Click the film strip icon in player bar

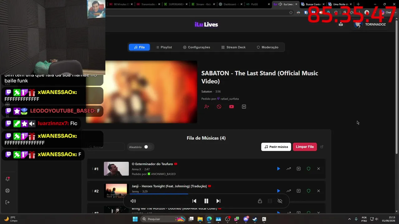point(270,201)
